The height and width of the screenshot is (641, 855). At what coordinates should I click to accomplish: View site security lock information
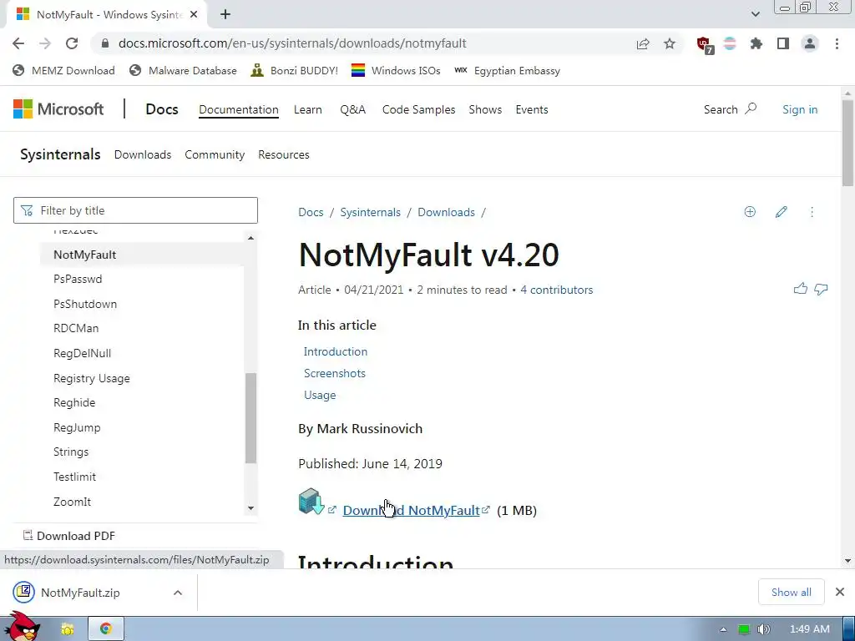click(x=105, y=43)
